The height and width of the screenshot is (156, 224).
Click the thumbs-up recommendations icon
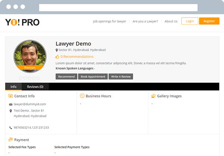[57, 57]
